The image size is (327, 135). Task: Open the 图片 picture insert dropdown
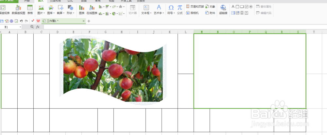click(41, 9)
